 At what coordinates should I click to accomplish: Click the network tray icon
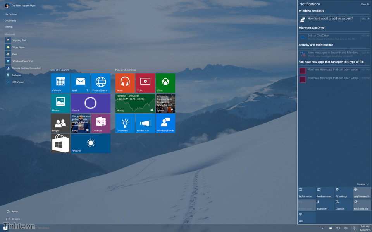(338, 228)
